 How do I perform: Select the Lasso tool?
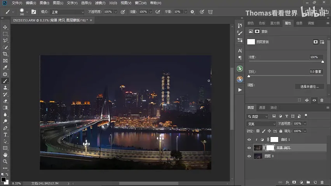5,40
